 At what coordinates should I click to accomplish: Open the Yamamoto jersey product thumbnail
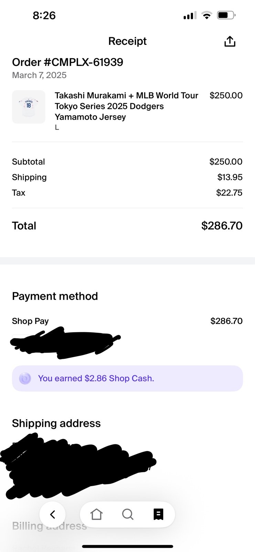point(29,107)
